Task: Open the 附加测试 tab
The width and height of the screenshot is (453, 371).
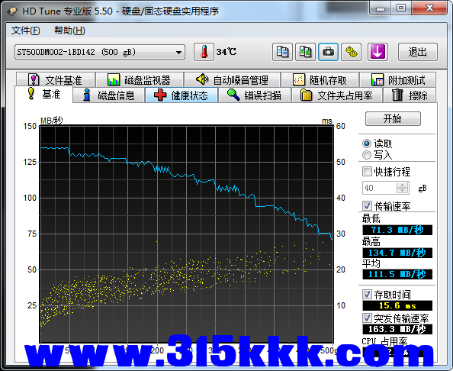Action: [x=398, y=80]
